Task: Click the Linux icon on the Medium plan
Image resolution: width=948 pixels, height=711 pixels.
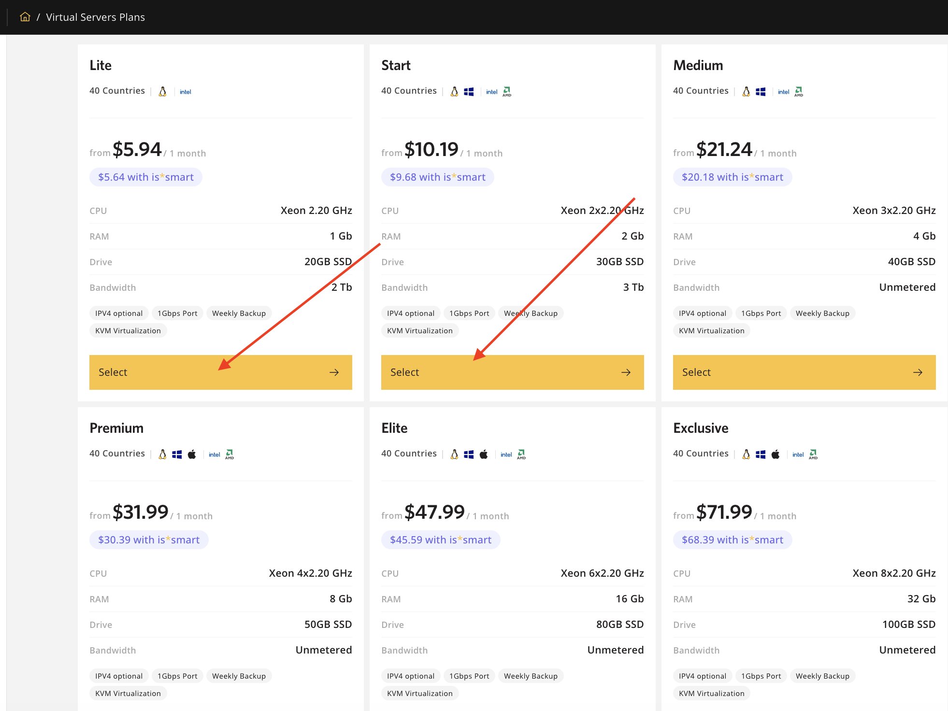Action: point(746,92)
